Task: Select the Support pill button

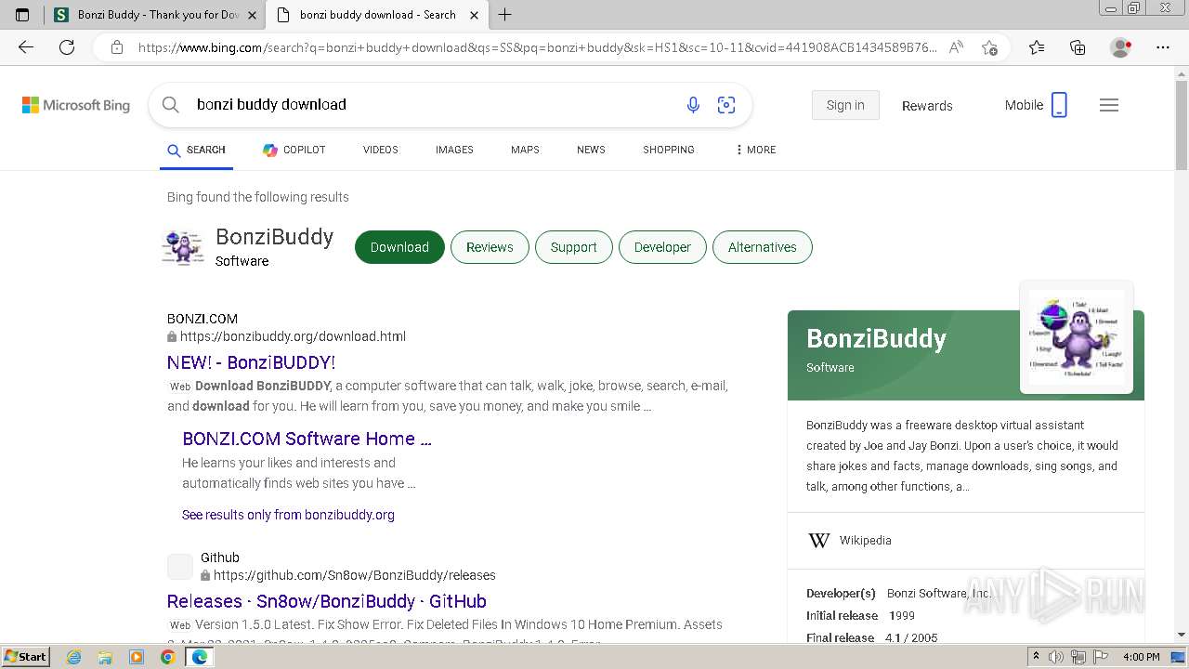Action: 573,247
